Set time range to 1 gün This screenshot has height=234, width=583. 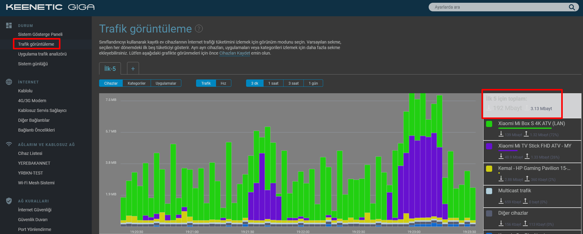313,83
